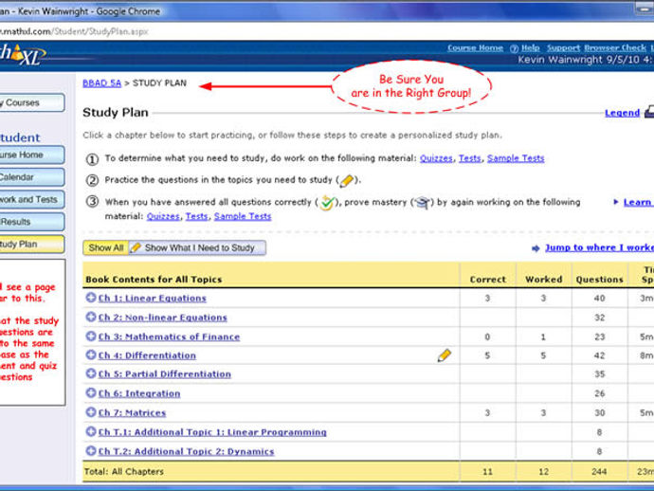The width and height of the screenshot is (654, 491).
Task: Open Ch 2: Non-linear Equations link
Action: point(163,318)
